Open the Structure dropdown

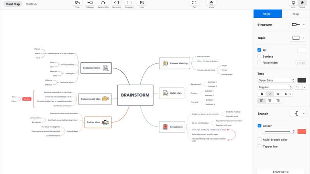pos(298,25)
